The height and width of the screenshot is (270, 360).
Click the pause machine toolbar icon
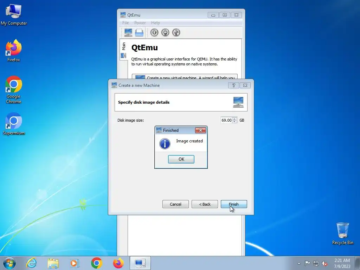point(165,32)
